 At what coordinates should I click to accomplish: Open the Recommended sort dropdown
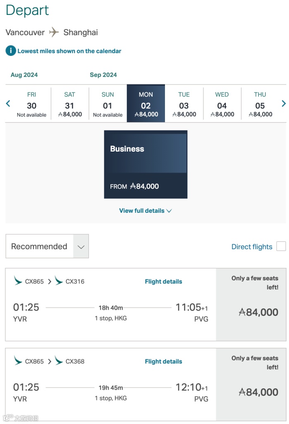(x=47, y=246)
